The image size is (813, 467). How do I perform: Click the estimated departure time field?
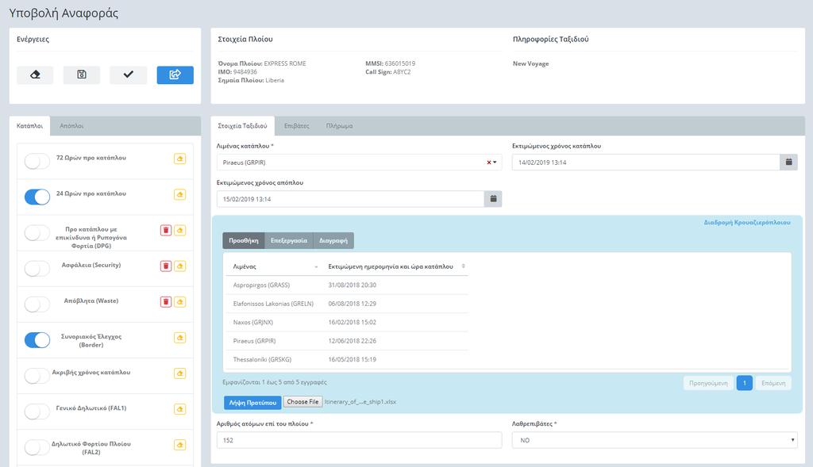coord(350,199)
